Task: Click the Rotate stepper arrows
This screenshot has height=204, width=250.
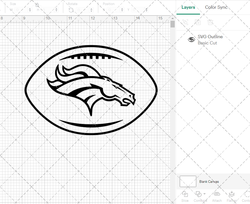Action: tap(91, 10)
